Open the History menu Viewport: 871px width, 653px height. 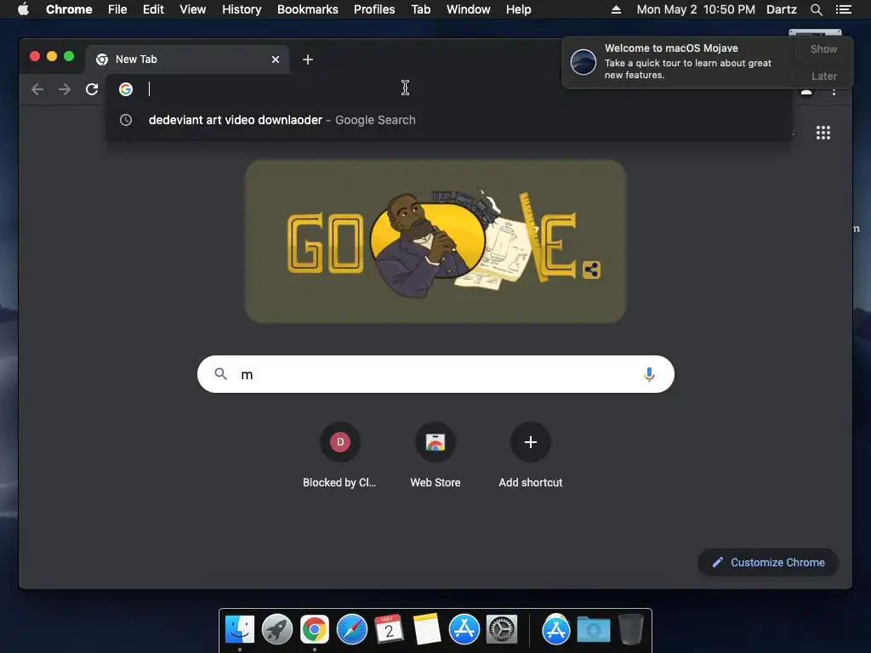242,9
